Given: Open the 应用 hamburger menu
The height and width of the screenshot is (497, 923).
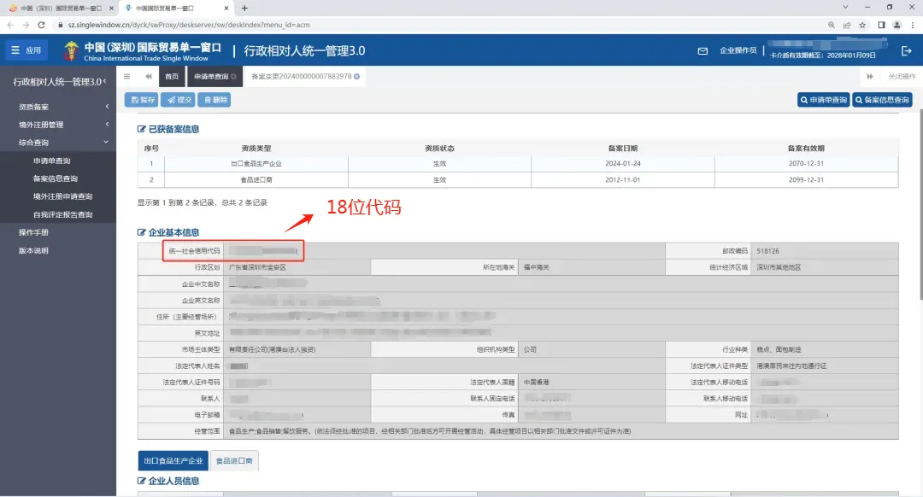Looking at the screenshot, I should [x=26, y=50].
